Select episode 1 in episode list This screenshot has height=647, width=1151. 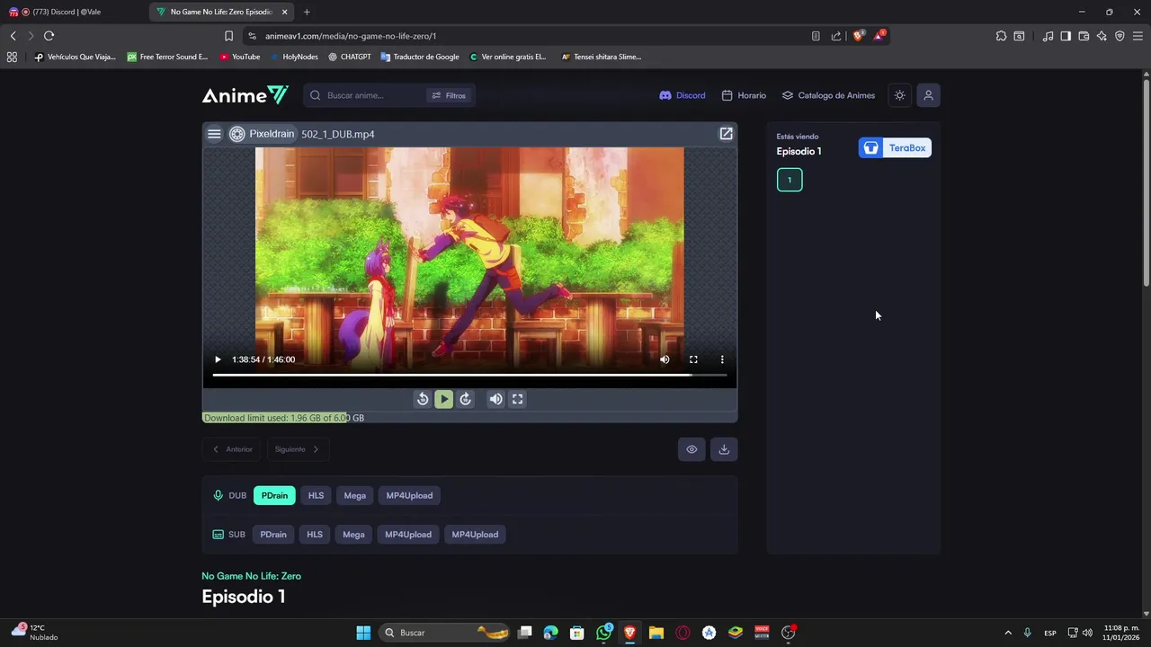[790, 180]
